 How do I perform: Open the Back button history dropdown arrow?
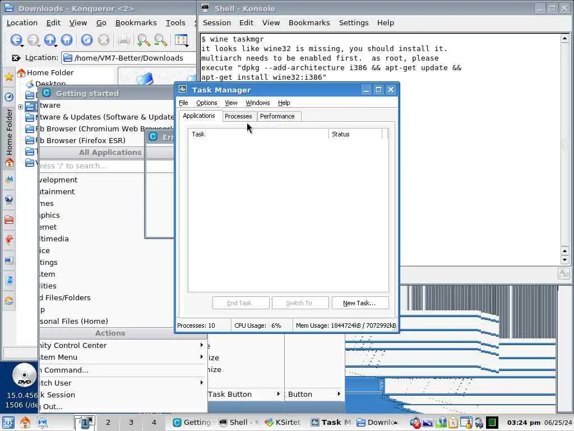pos(22,45)
